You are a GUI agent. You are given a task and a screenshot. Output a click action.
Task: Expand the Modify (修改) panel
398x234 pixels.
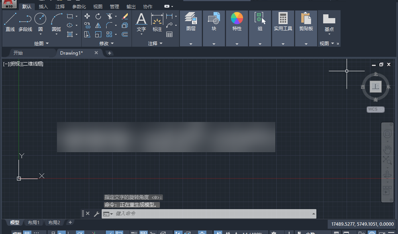point(106,44)
